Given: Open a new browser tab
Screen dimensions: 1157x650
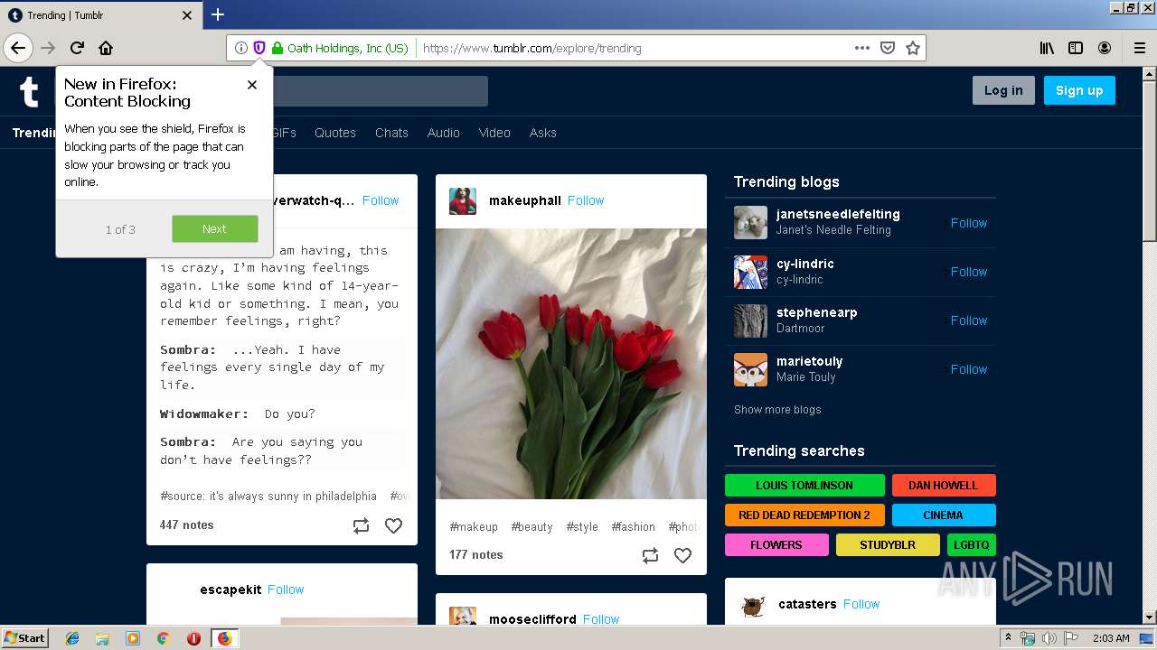Looking at the screenshot, I should pyautogui.click(x=218, y=14).
